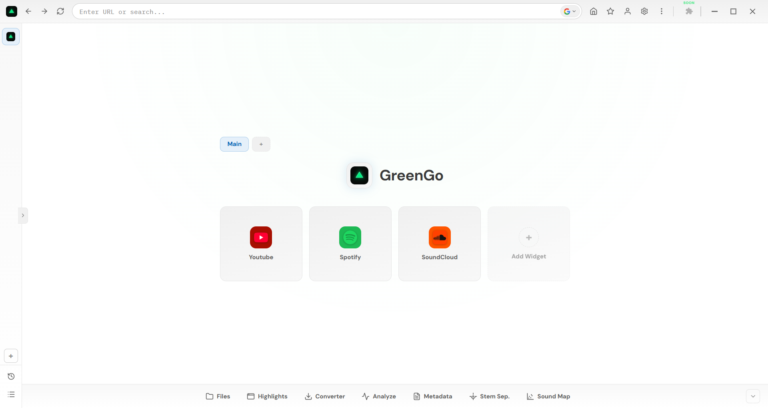
Task: Open the Google search engine dropdown
Action: (x=570, y=11)
